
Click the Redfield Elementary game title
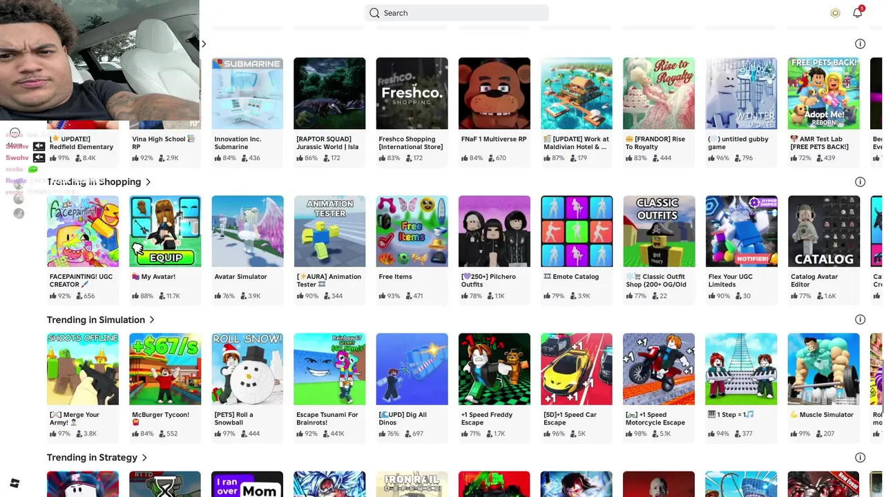coord(81,143)
